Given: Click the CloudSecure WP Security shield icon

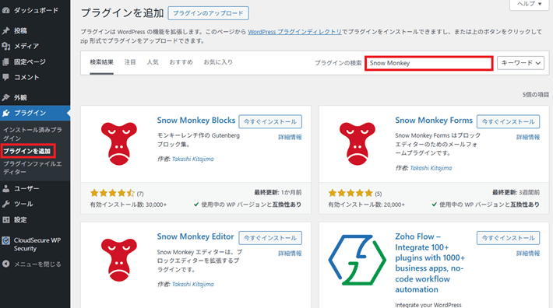Looking at the screenshot, I should click(x=6, y=241).
